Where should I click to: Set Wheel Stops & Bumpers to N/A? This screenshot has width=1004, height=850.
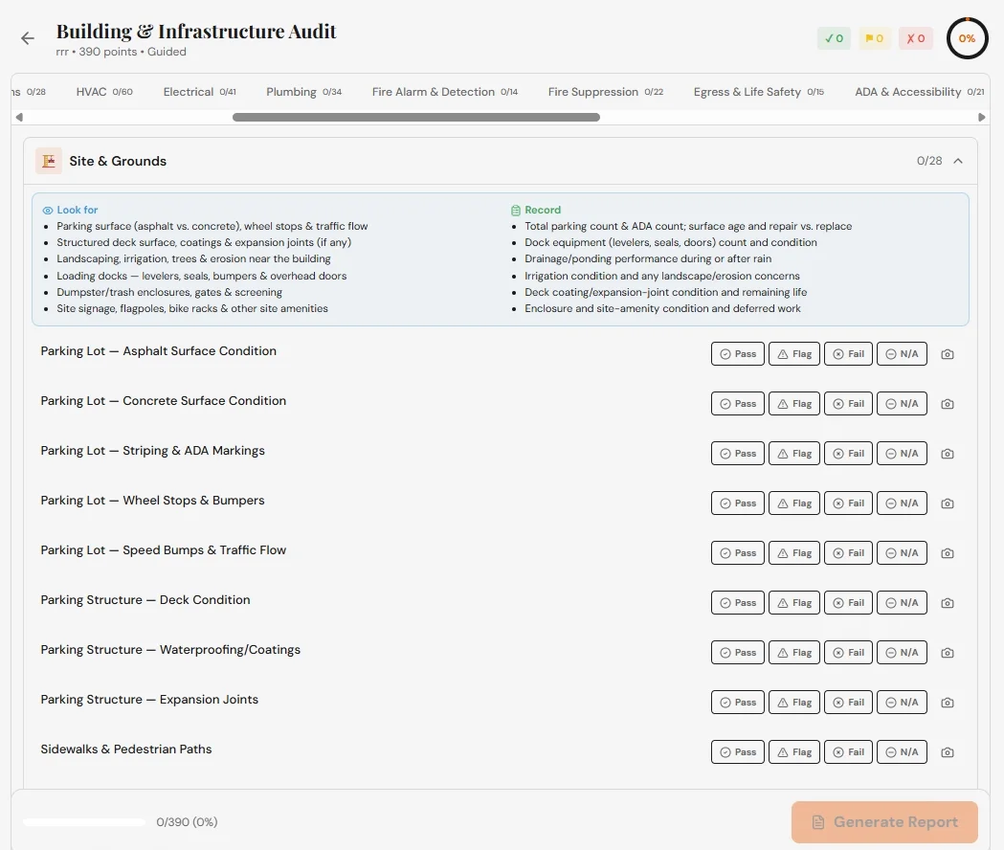pyautogui.click(x=902, y=503)
